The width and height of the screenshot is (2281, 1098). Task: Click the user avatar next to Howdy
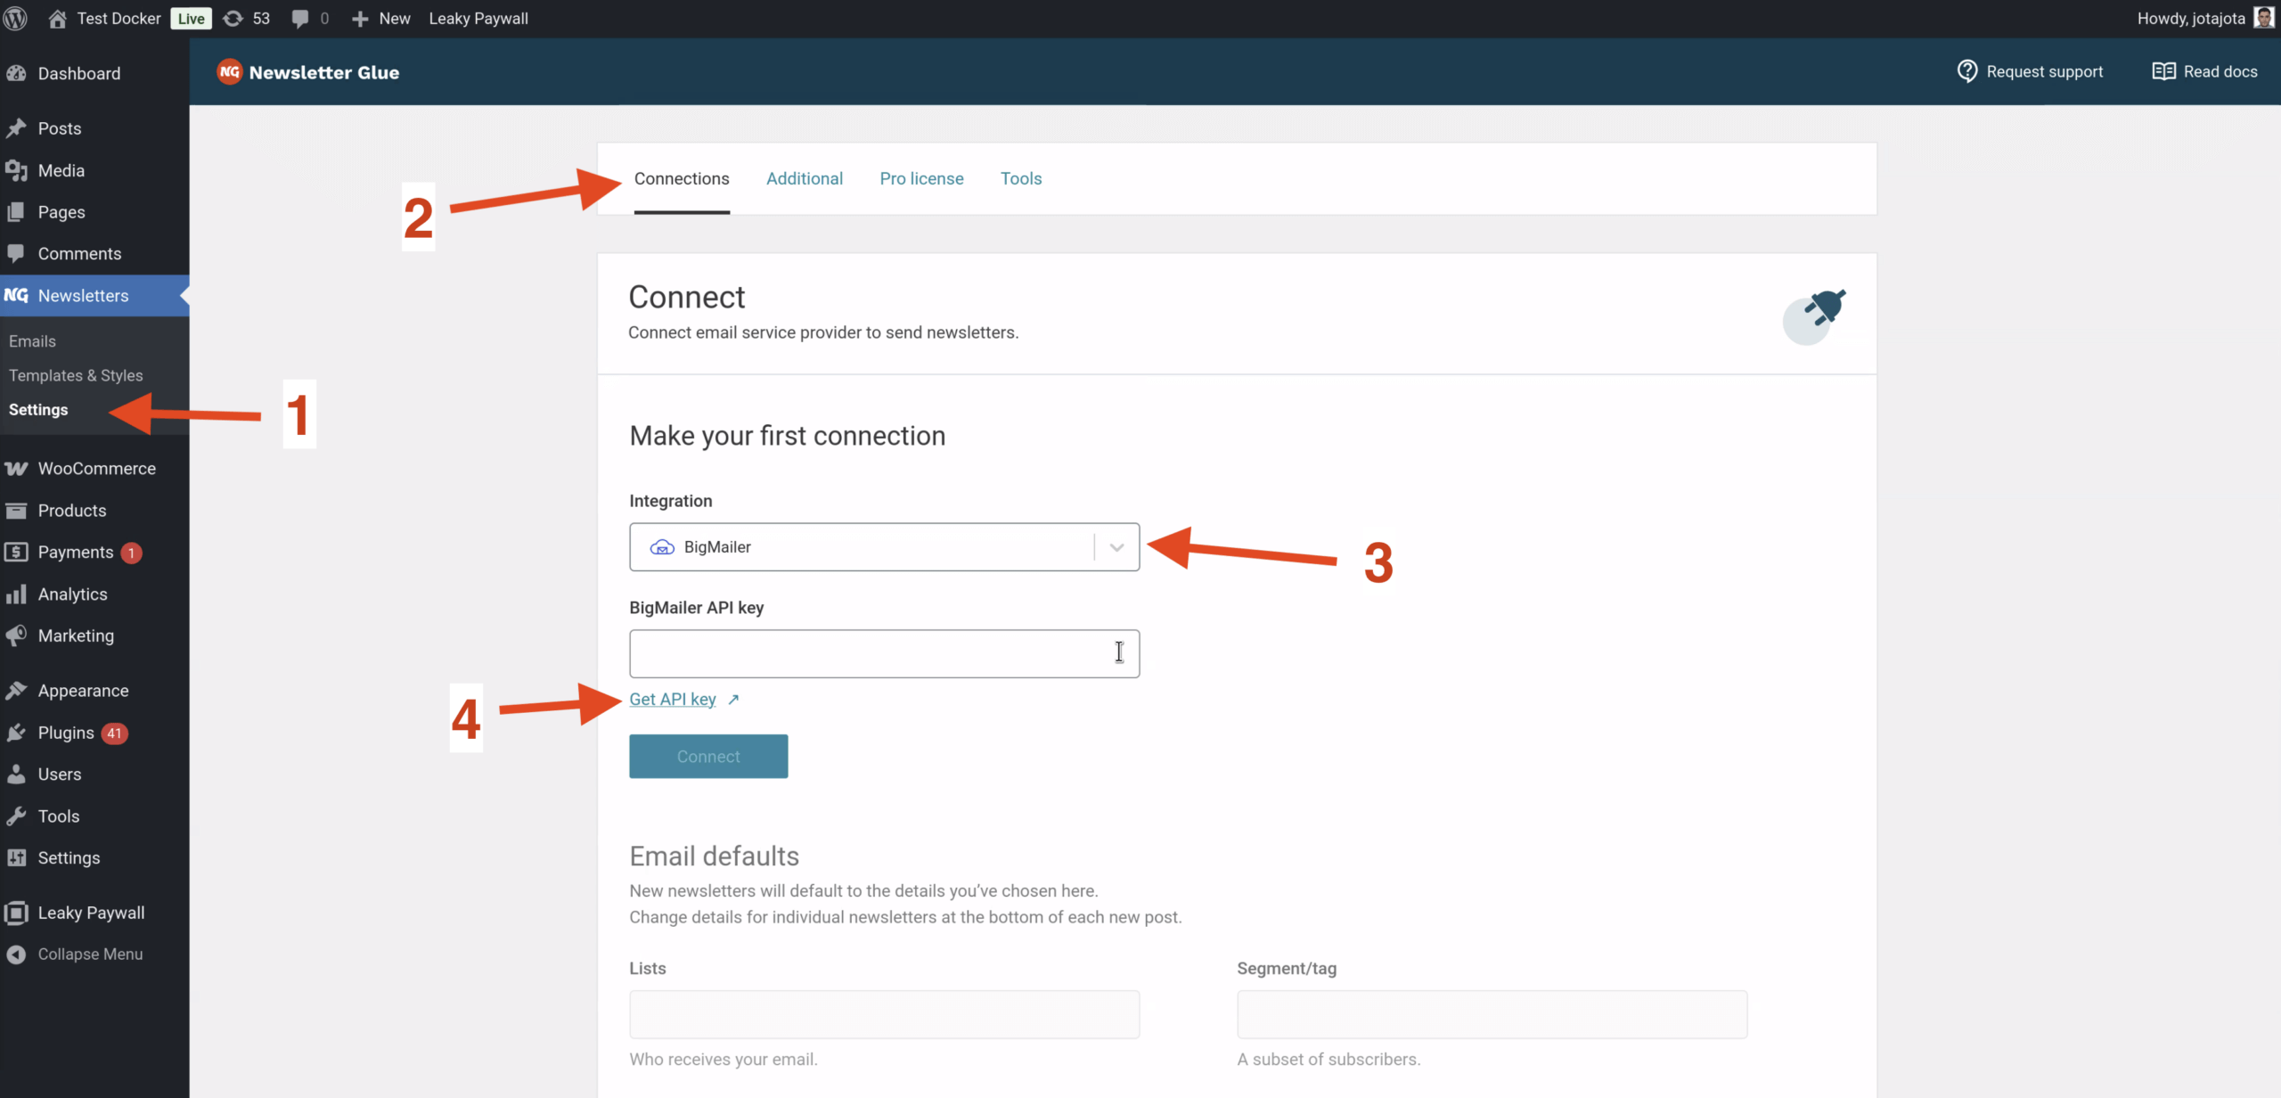(2264, 18)
